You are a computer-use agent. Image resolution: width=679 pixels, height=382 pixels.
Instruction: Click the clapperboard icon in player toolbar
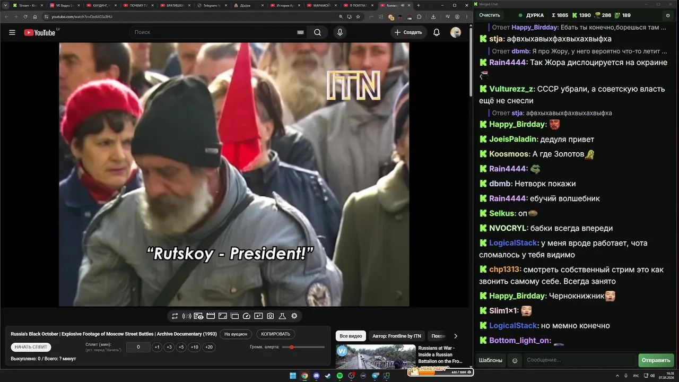click(211, 316)
